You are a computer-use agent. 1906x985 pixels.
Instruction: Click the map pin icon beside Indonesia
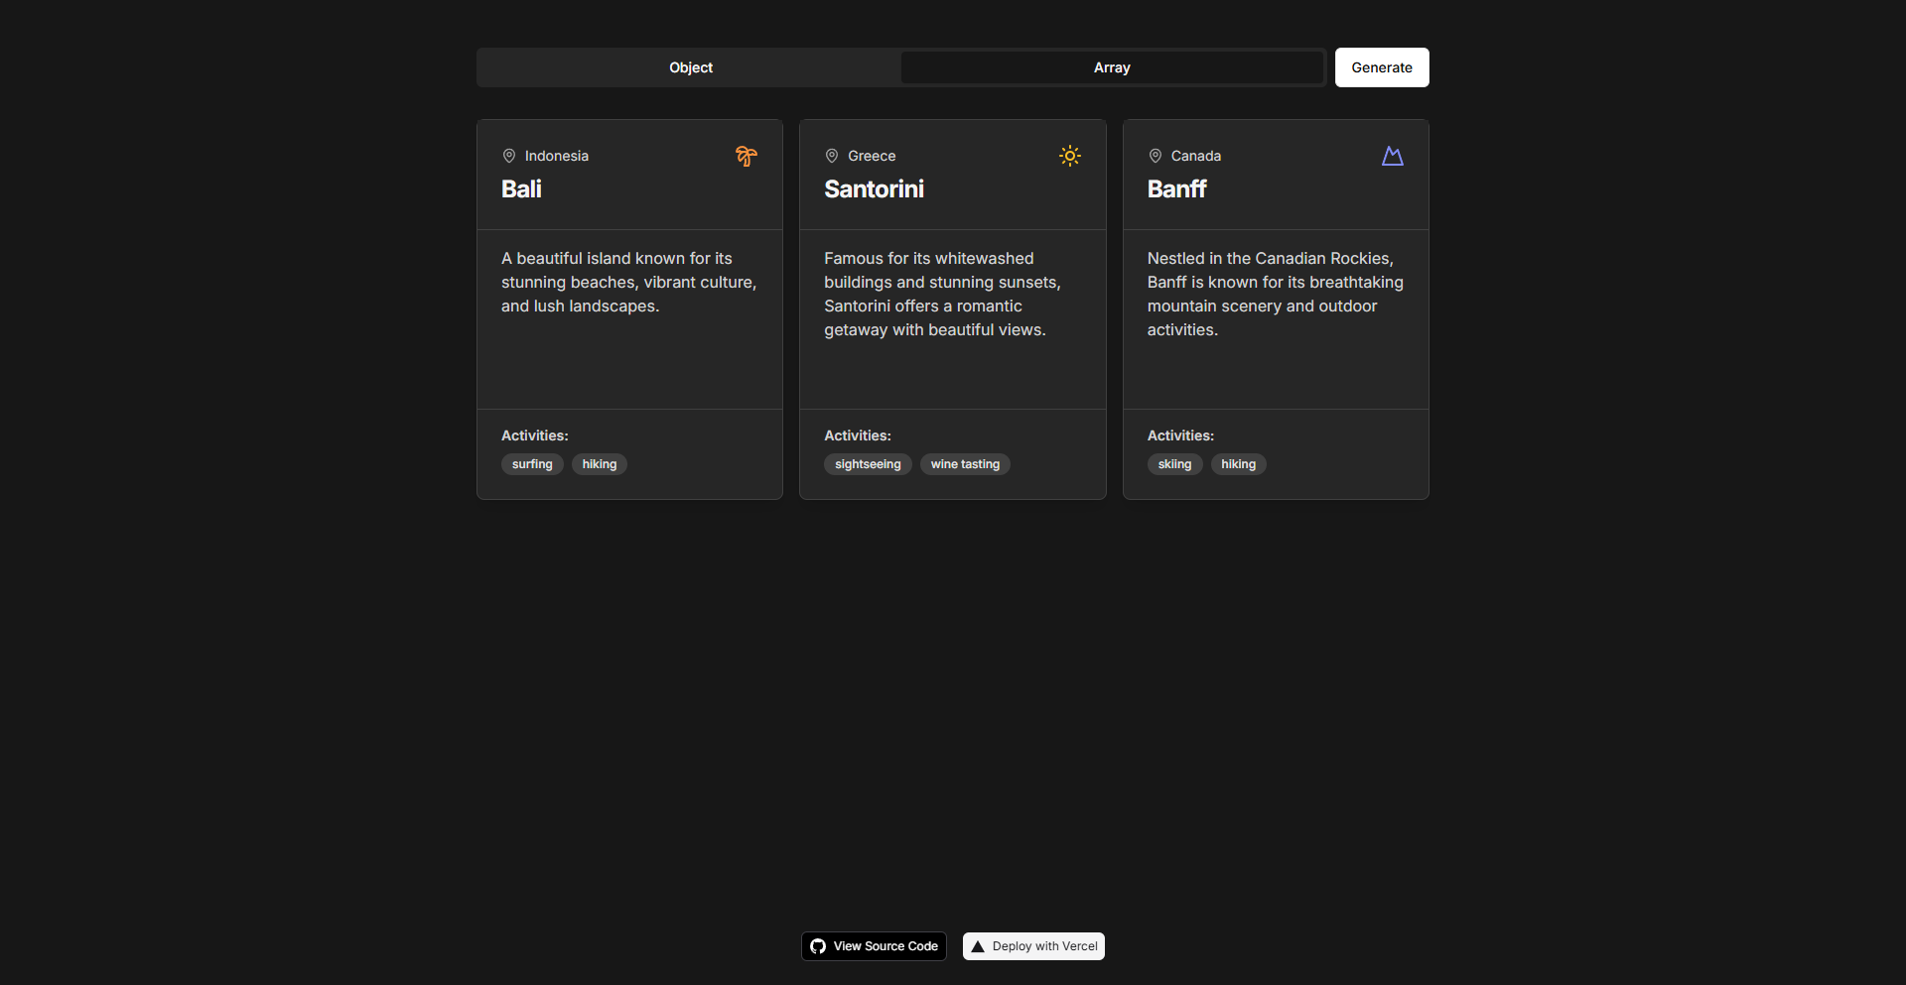[x=509, y=156]
